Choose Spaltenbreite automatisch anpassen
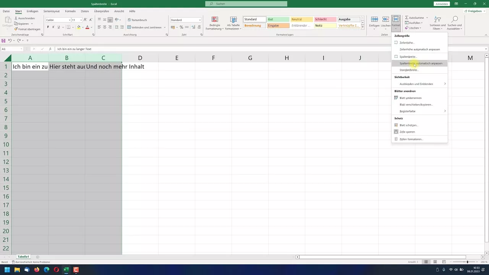 click(421, 63)
